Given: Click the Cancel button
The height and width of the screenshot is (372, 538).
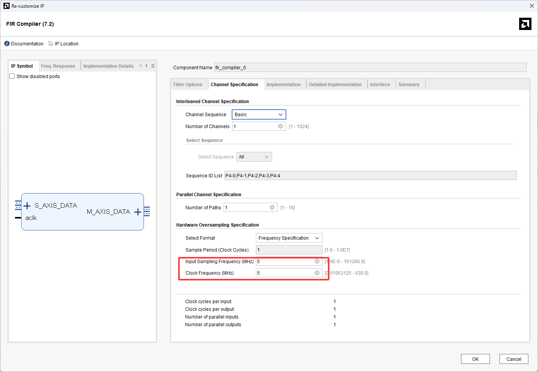Looking at the screenshot, I should click(x=513, y=359).
